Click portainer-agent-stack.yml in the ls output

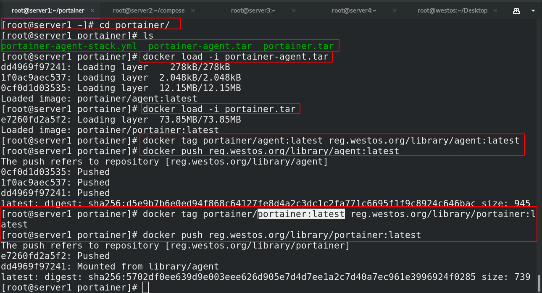click(69, 46)
